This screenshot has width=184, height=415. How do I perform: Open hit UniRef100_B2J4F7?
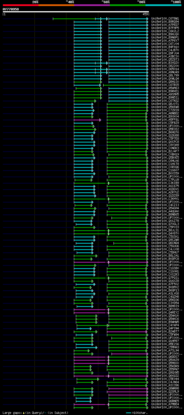165,151
